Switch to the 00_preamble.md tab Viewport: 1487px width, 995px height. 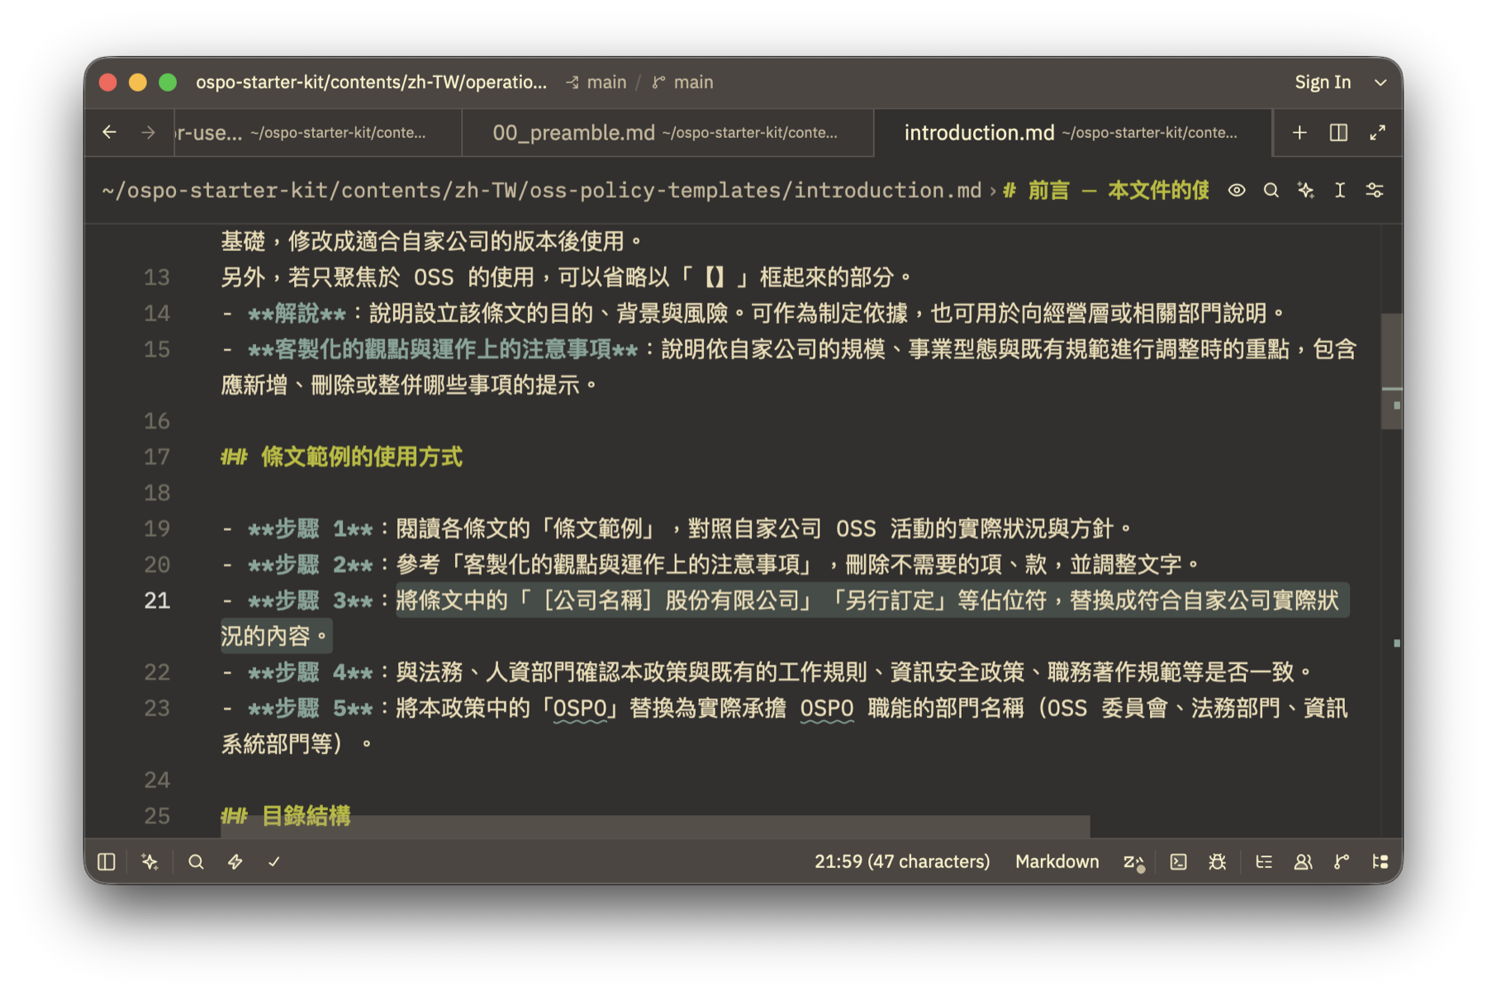667,132
